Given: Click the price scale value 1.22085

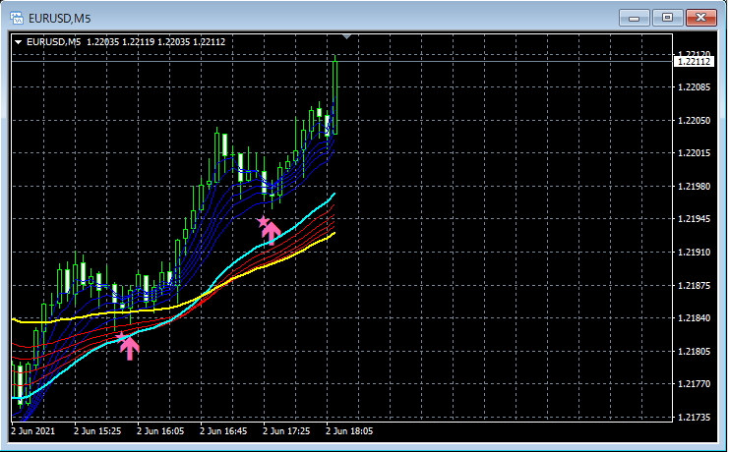Looking at the screenshot, I should [x=695, y=86].
